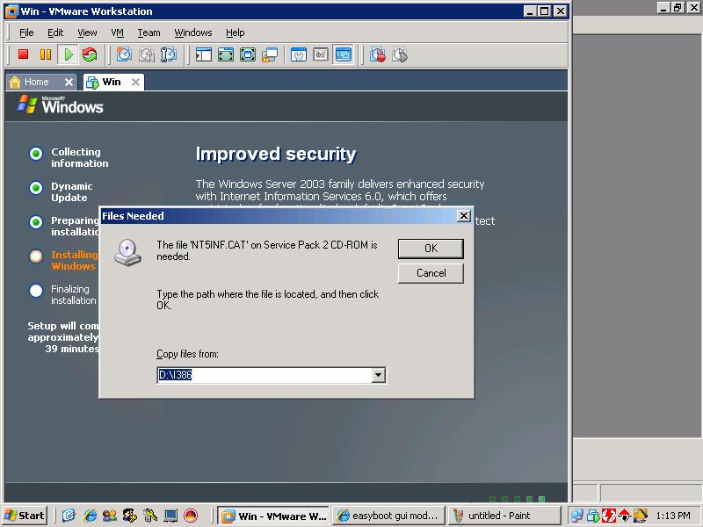703x527 pixels.
Task: Click the red arrows tray icon
Action: click(x=624, y=516)
